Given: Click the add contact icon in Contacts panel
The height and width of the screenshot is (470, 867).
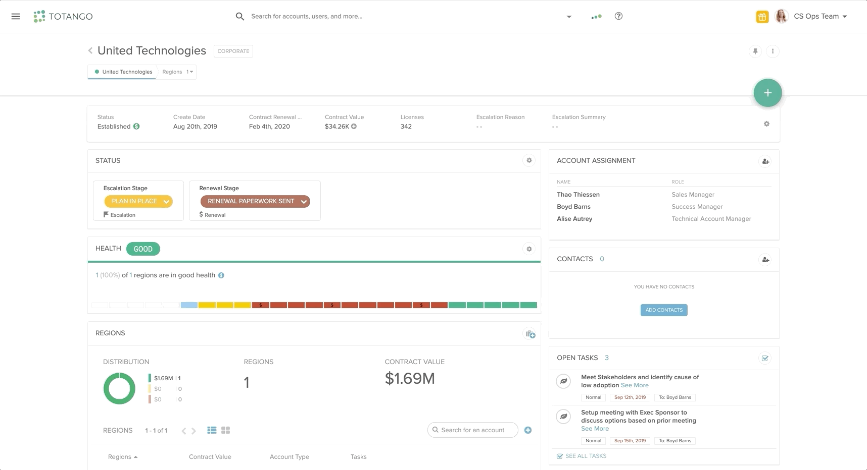Looking at the screenshot, I should point(765,260).
